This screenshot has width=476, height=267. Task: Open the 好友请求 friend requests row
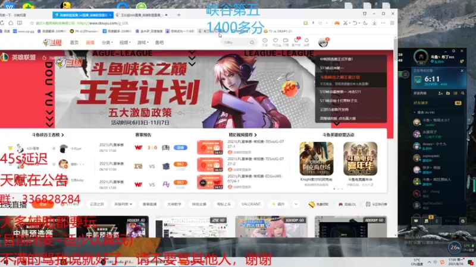[x=437, y=103]
